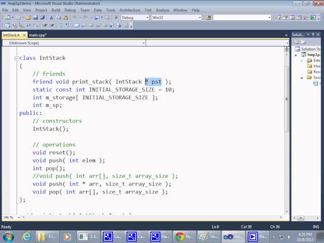Click Show All Files icon in Solution Explorer
Screen dimensions: 324x243
tap(303, 42)
